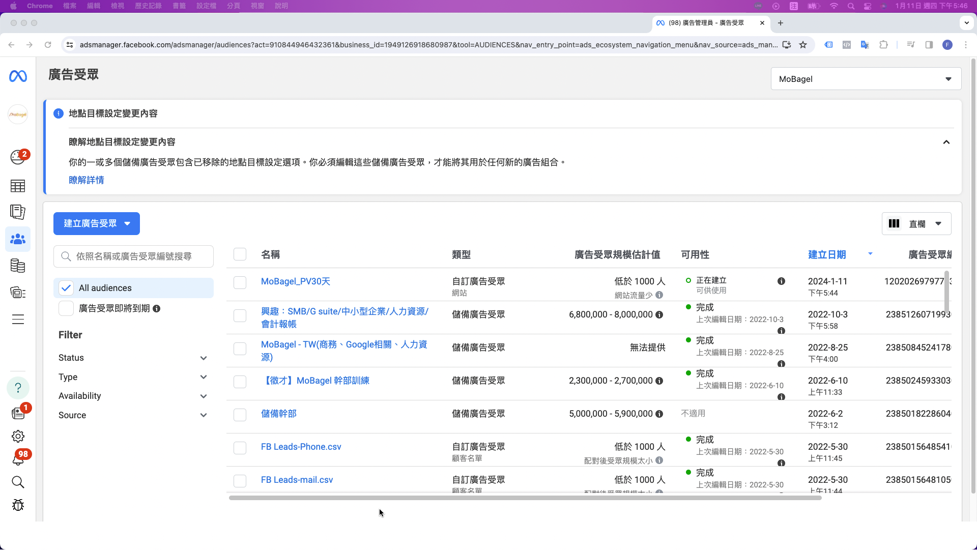Click the browser address bar URL
The height and width of the screenshot is (550, 977).
coord(428,45)
